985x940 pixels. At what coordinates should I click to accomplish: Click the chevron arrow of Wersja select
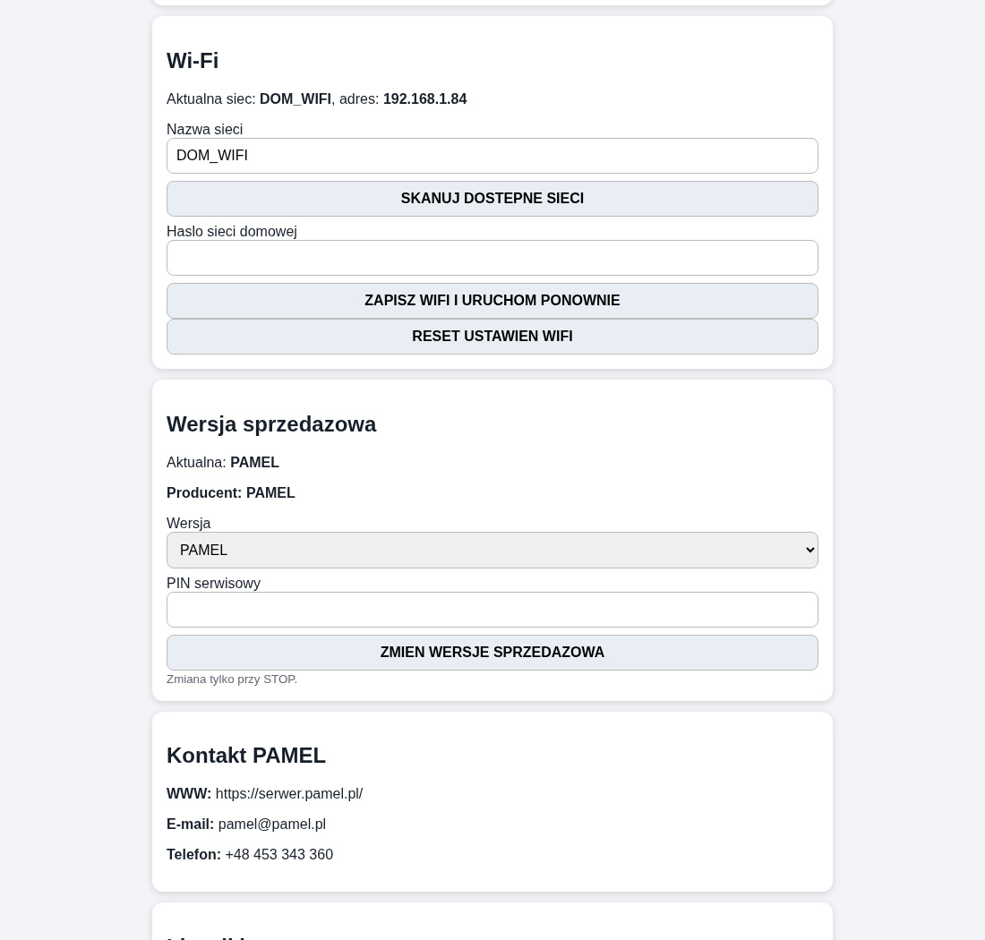tap(809, 550)
